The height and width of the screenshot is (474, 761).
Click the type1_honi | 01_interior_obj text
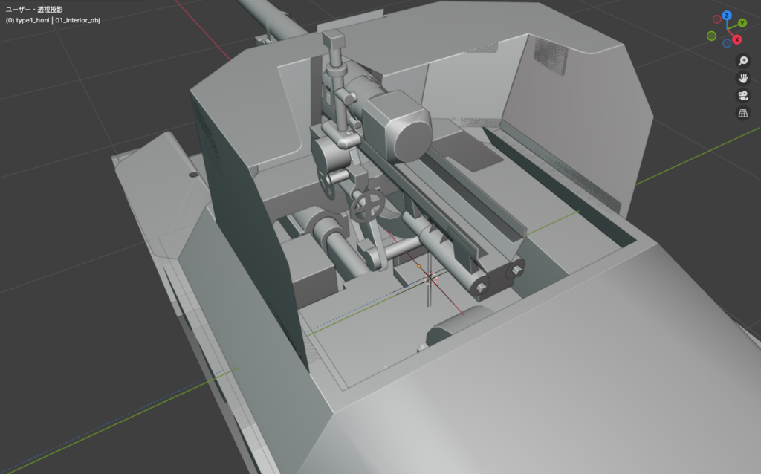[x=52, y=20]
